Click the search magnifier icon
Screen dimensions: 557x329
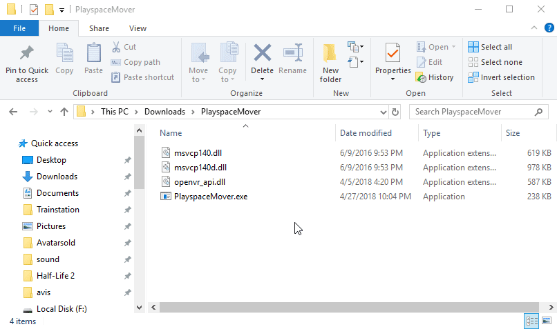538,112
